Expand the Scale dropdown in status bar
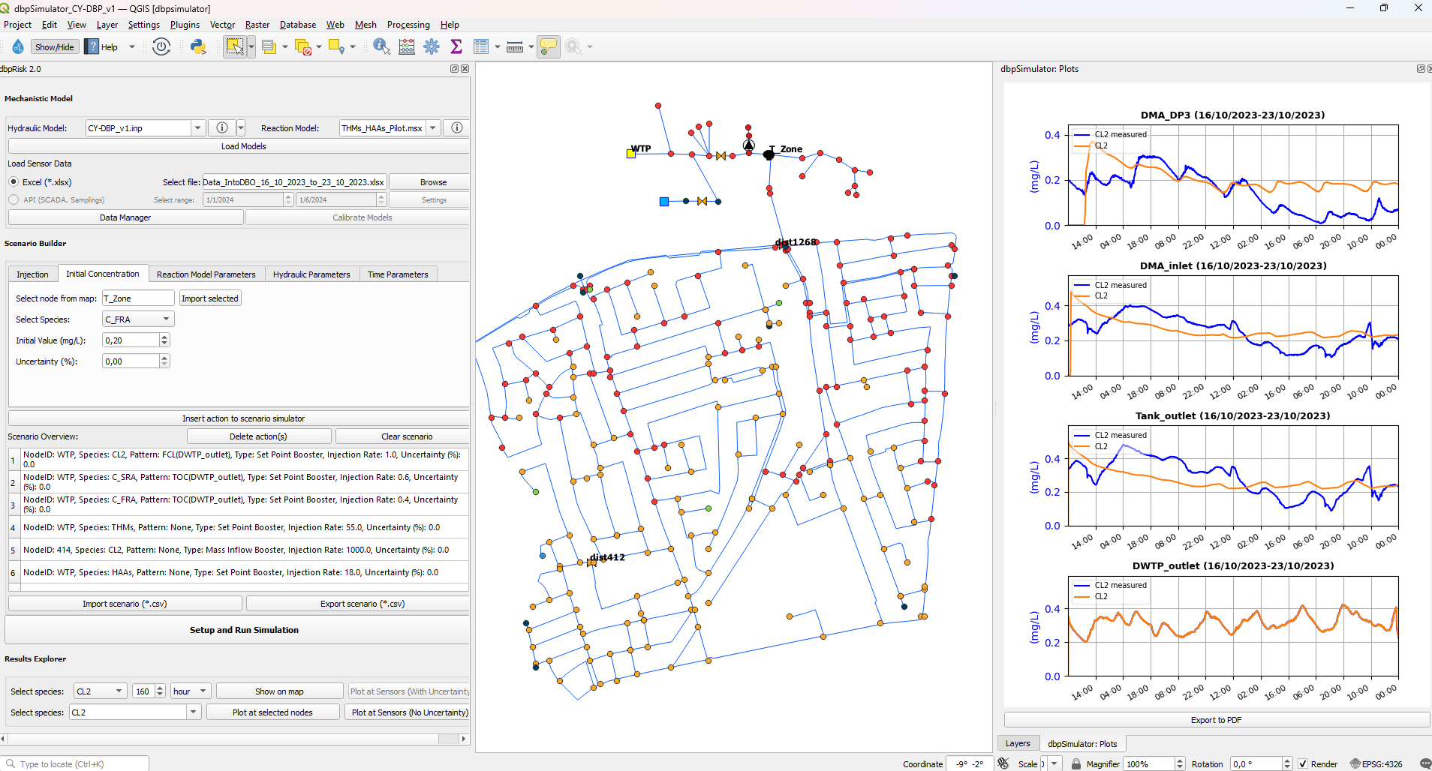 [x=1054, y=763]
